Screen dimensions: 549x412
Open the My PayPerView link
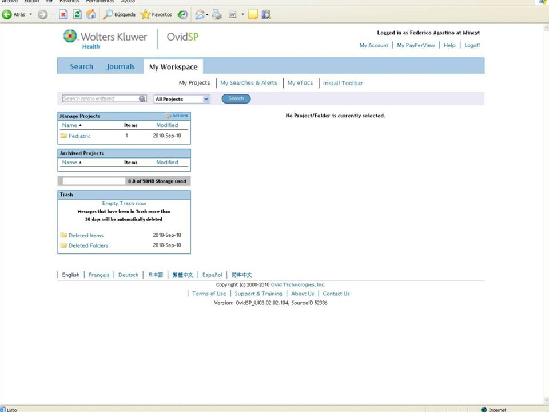(x=416, y=45)
